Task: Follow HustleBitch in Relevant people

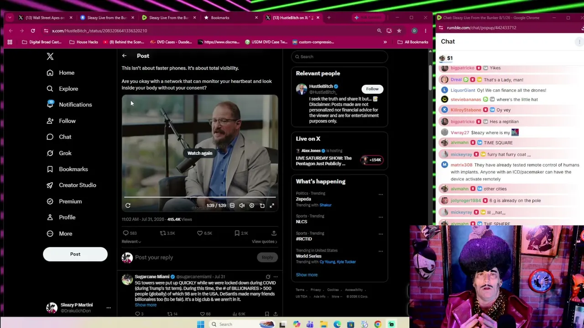Action: pyautogui.click(x=372, y=89)
